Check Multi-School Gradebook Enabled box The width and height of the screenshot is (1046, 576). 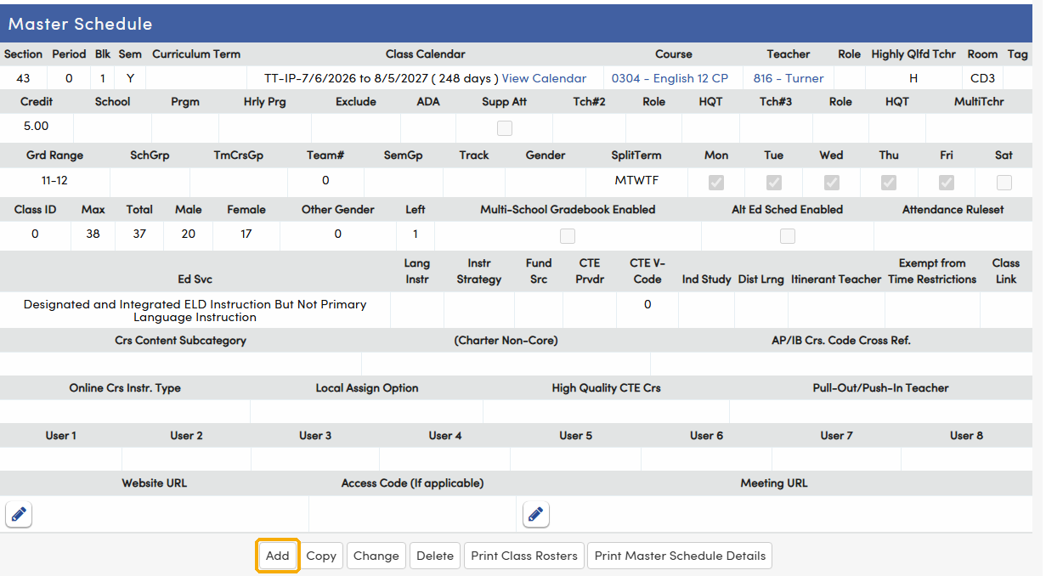568,236
